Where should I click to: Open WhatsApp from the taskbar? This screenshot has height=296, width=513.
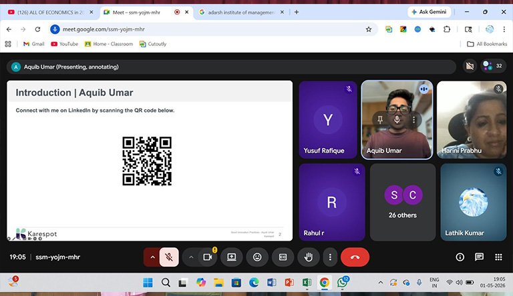342,283
